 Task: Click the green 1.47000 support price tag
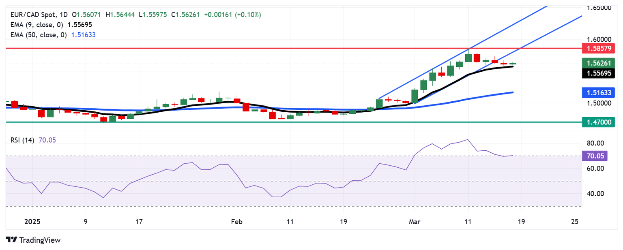pyautogui.click(x=598, y=122)
